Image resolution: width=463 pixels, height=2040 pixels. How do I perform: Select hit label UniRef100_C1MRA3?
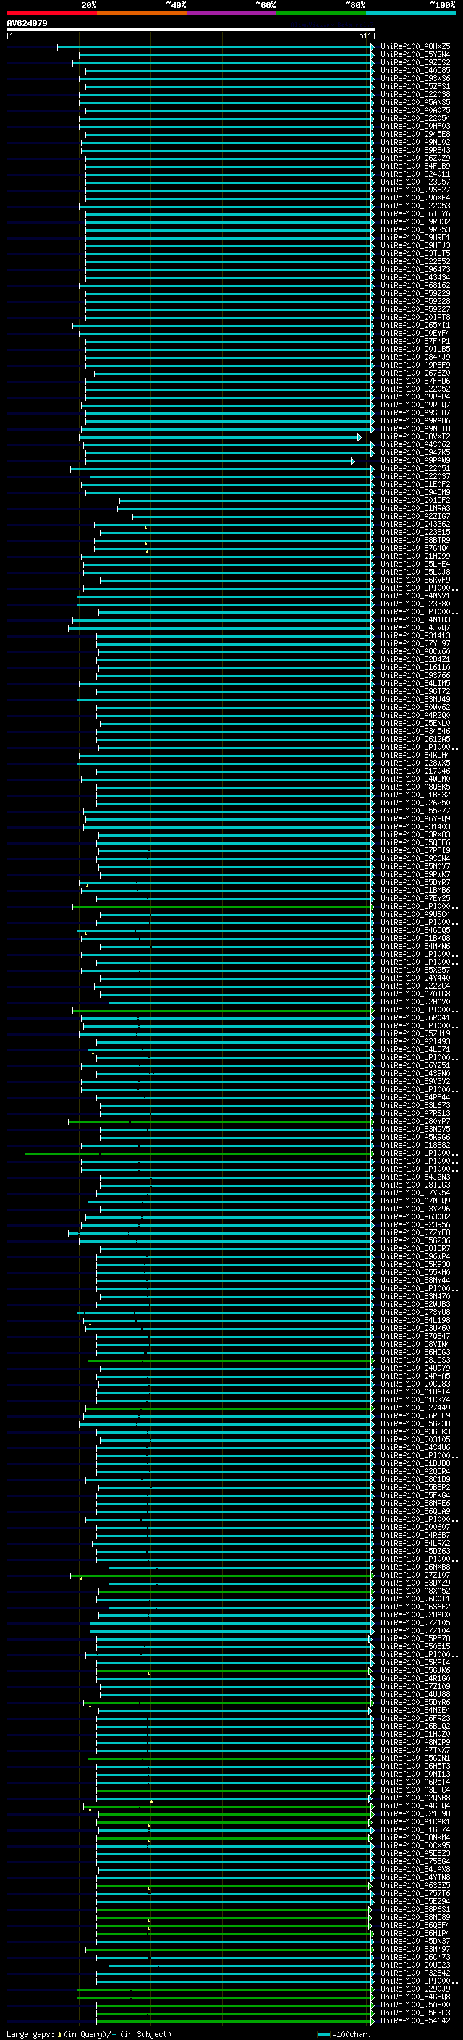click(x=415, y=509)
